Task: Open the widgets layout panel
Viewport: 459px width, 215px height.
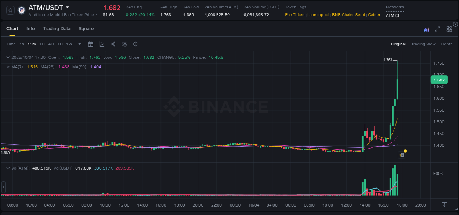Action: tap(449, 29)
